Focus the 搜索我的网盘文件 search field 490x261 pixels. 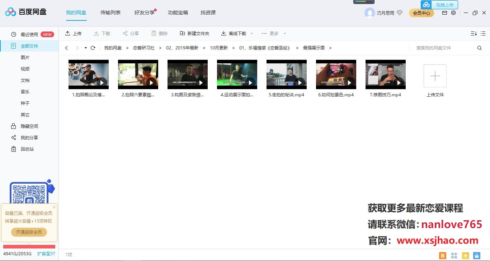click(x=443, y=48)
